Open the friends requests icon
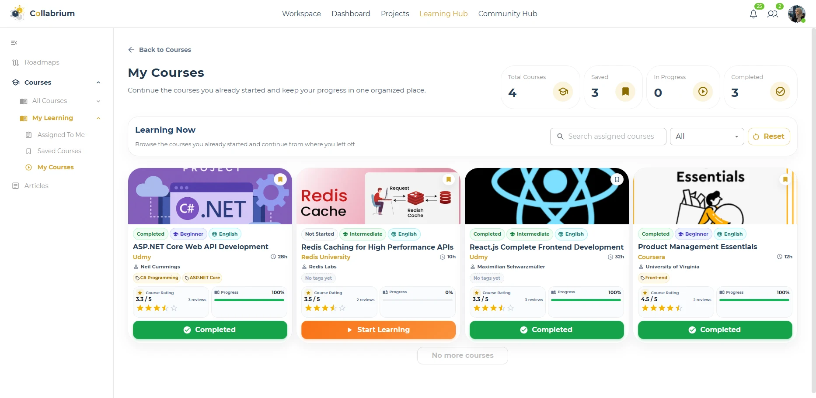Image resolution: width=816 pixels, height=398 pixels. [773, 14]
